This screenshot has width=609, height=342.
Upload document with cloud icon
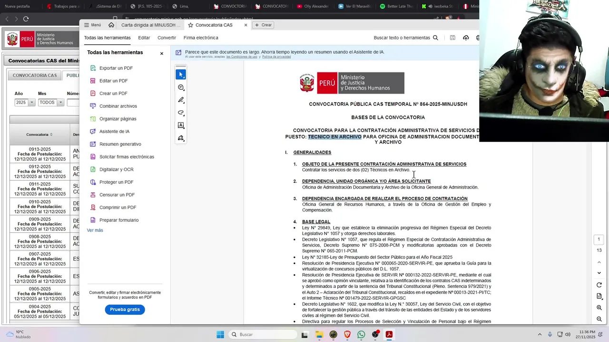pyautogui.click(x=466, y=38)
